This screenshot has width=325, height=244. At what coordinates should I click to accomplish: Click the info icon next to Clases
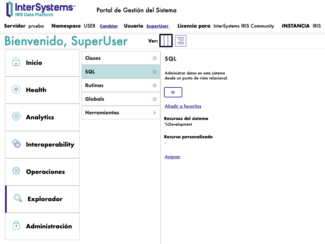click(x=155, y=58)
